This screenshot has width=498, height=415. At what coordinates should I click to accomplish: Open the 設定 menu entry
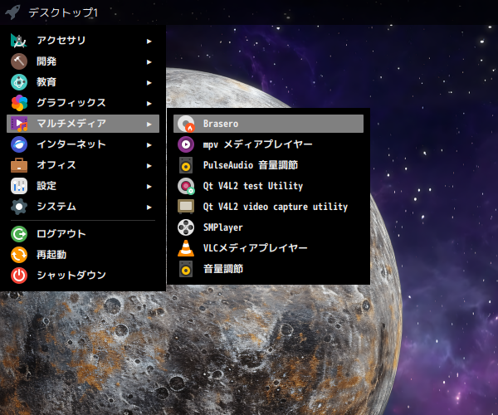coord(83,186)
